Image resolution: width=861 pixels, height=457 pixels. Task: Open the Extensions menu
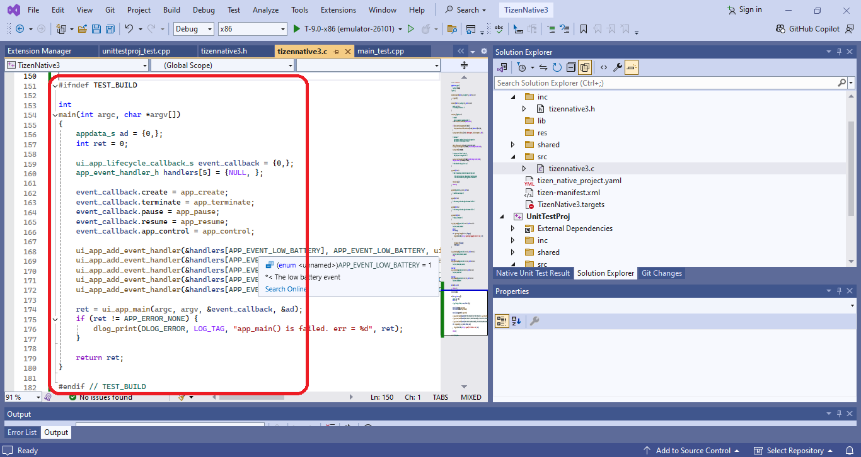(338, 9)
